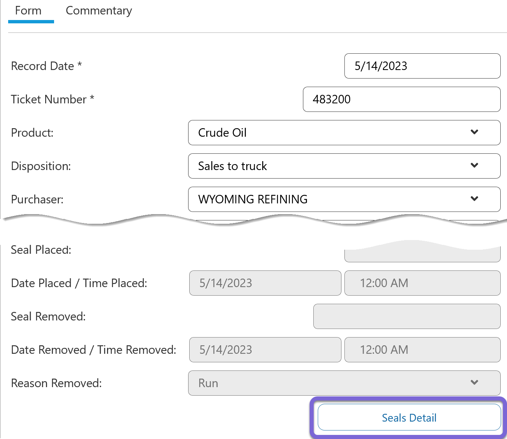The image size is (507, 439).
Task: Select the Time Removed field
Action: click(422, 350)
